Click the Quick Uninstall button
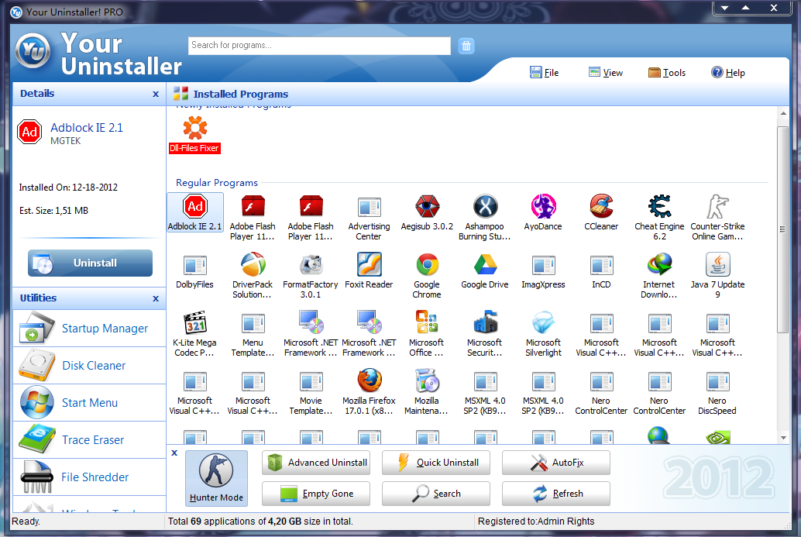 (436, 463)
